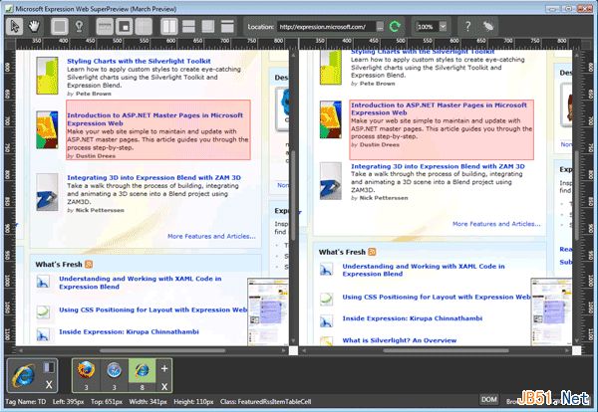Select the Safari 3 browser icon
Screen dimensions: 598x412
[115, 371]
